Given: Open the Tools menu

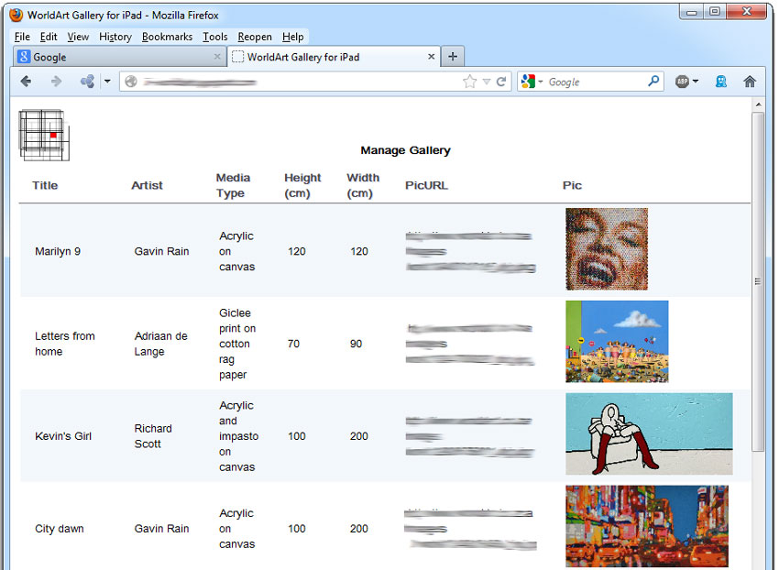Looking at the screenshot, I should point(215,37).
